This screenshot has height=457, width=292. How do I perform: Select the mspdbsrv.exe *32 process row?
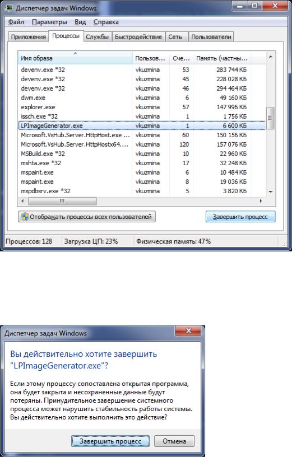[x=142, y=191]
